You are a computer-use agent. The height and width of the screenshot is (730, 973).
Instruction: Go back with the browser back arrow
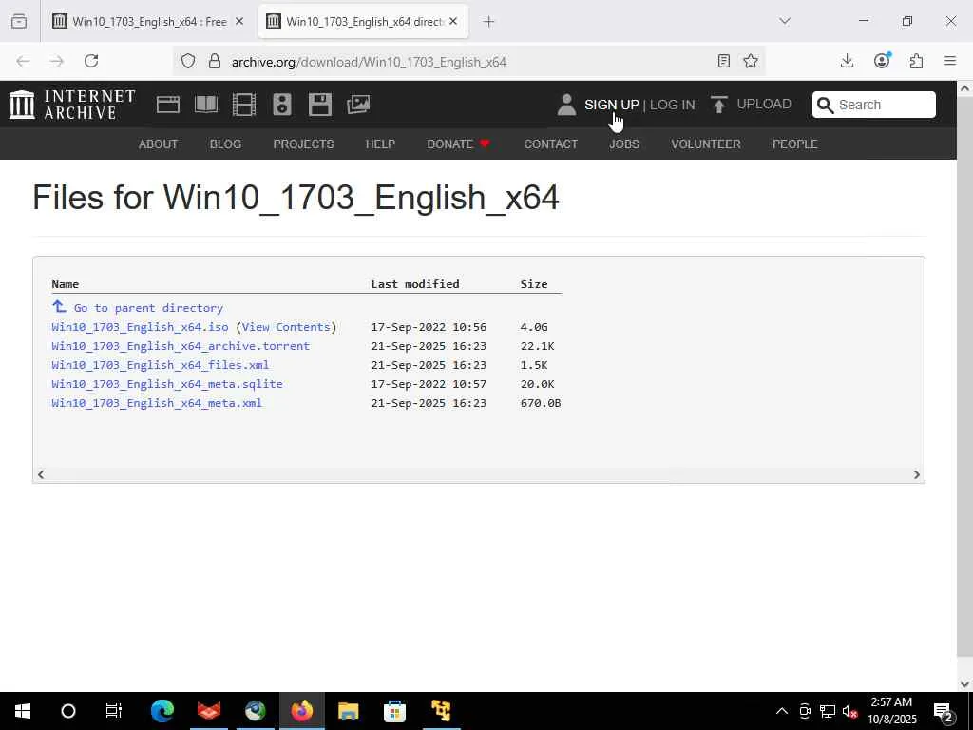(x=23, y=61)
